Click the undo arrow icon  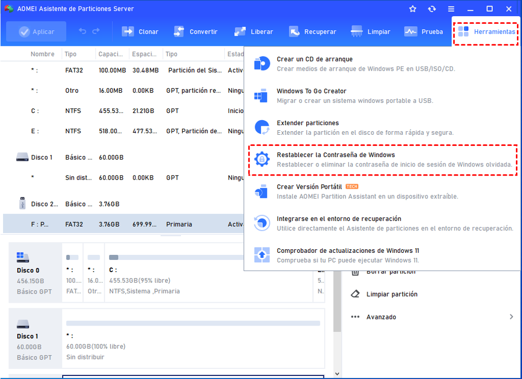click(x=82, y=31)
